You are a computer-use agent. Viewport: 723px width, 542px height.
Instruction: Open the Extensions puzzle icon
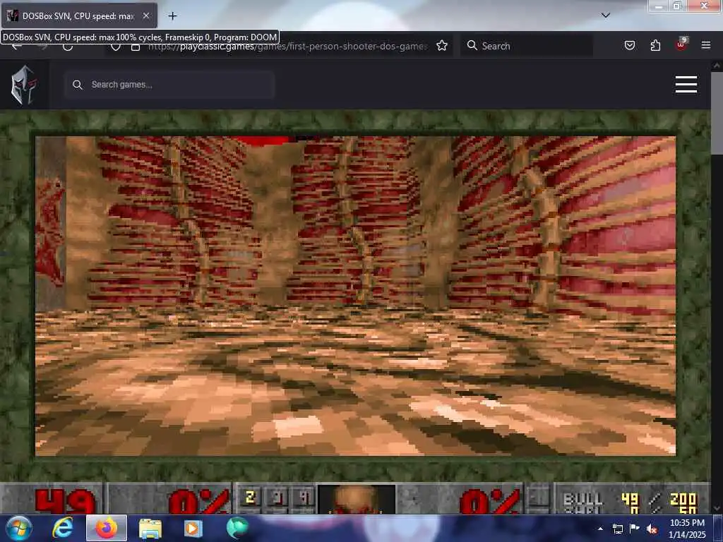[655, 45]
